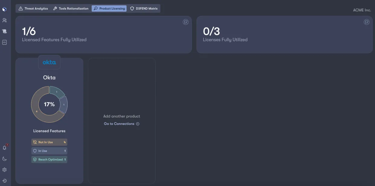Viewport: 375px width, 186px height.
Task: Click the donut segment labeled 4
Action: click(x=37, y=111)
